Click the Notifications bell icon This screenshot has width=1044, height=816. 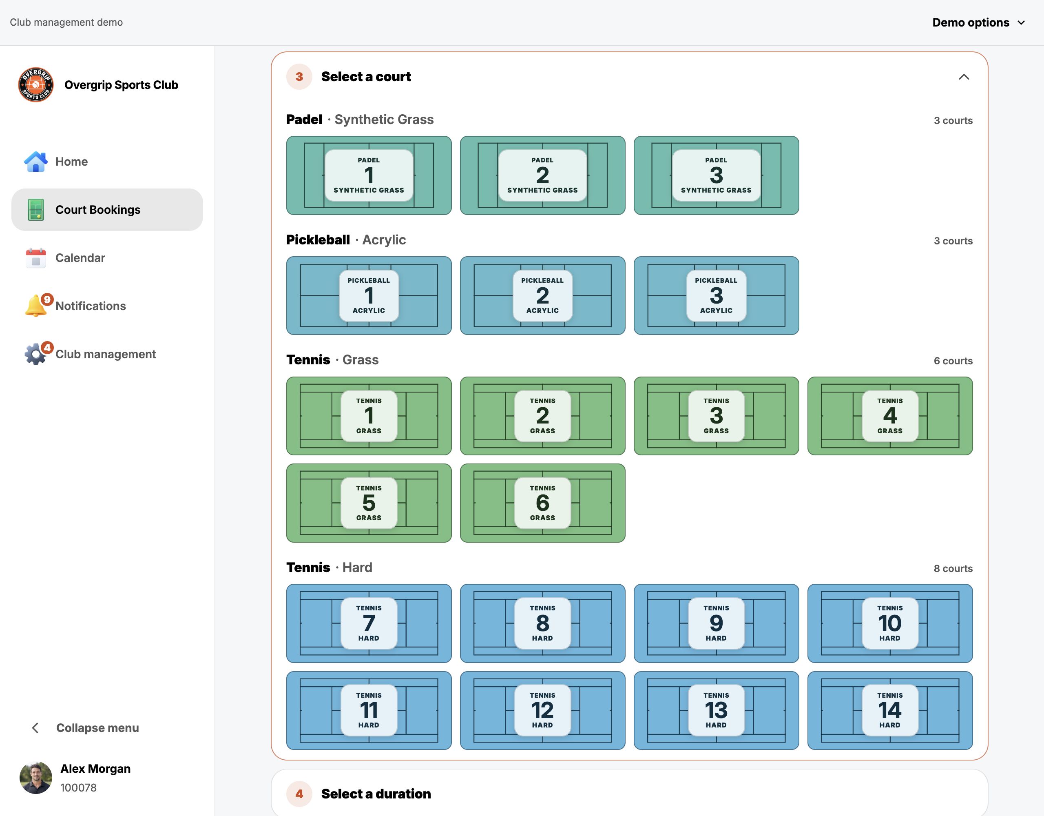click(36, 306)
